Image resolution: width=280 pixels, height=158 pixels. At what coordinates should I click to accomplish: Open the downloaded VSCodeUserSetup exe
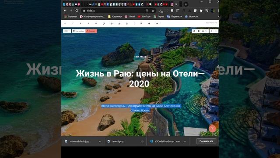point(165,141)
